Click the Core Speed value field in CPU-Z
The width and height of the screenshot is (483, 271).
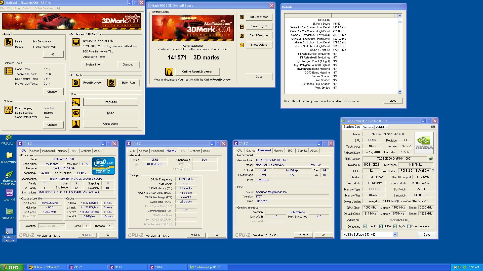[x=50, y=203]
